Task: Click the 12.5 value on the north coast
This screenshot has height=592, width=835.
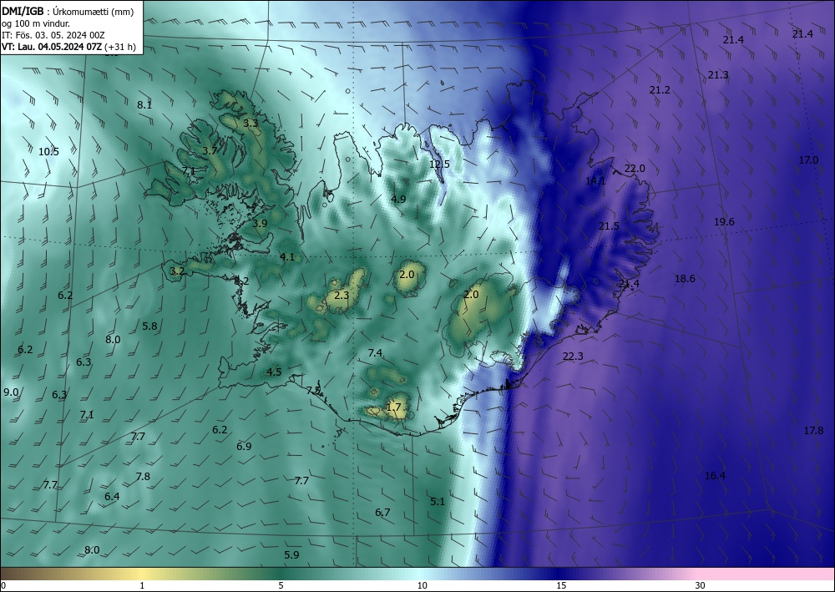Action: coord(439,164)
